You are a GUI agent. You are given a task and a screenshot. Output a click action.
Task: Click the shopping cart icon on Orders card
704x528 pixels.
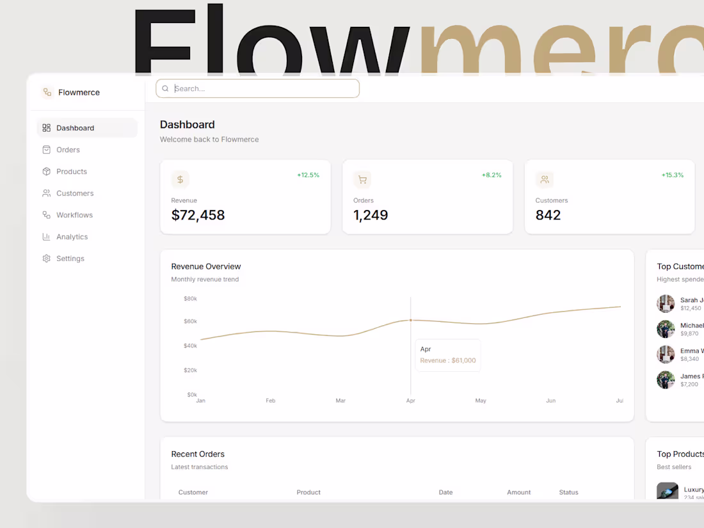(362, 179)
